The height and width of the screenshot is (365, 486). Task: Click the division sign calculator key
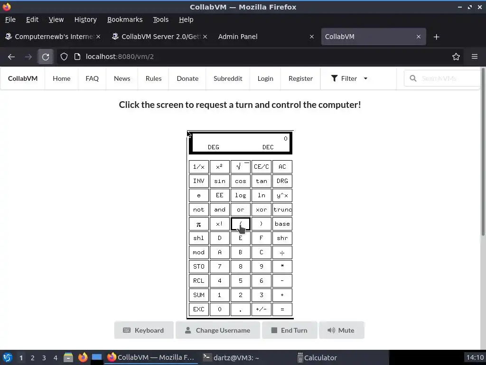tap(282, 252)
